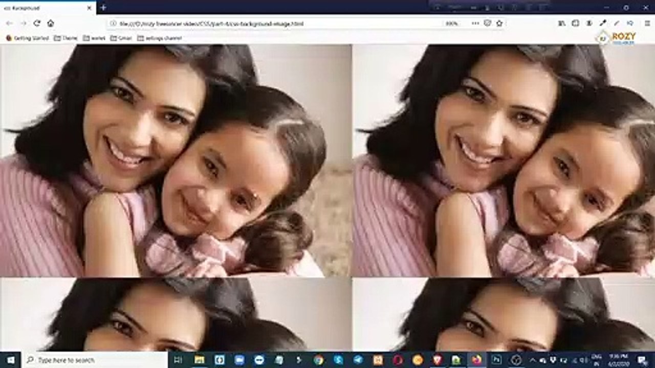Open File Explorer from the taskbar
This screenshot has height=368, width=655.
point(199,360)
